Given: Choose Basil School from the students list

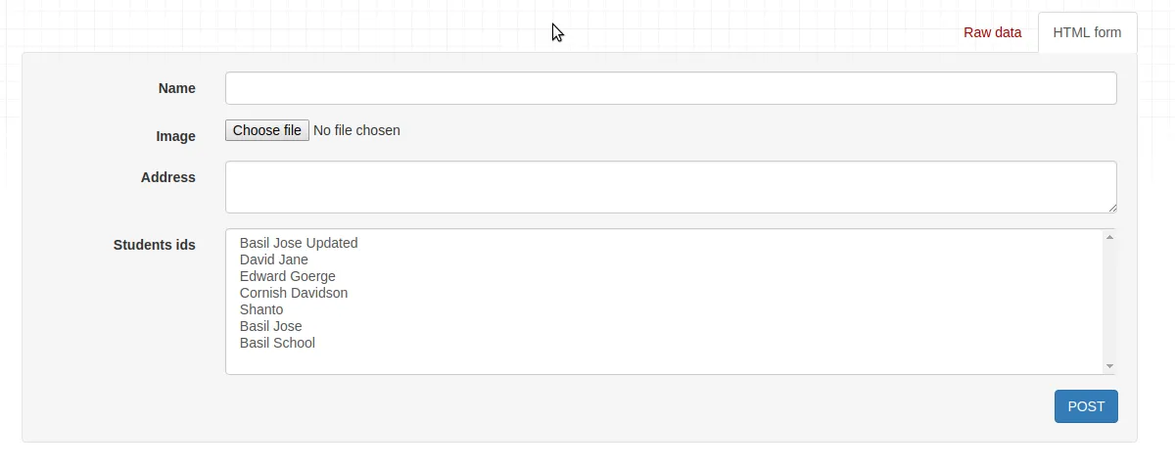Looking at the screenshot, I should pos(277,343).
